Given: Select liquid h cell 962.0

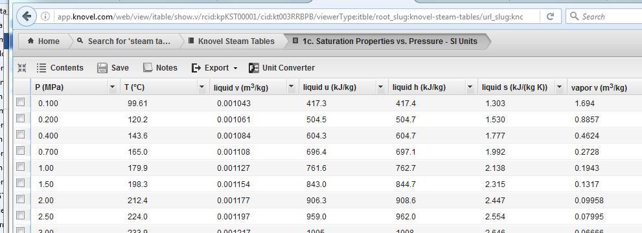Looking at the screenshot, I should (x=406, y=217).
